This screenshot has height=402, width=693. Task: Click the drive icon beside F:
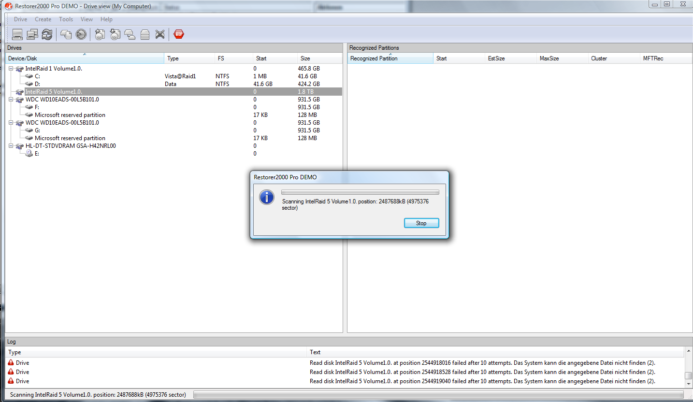coord(29,107)
